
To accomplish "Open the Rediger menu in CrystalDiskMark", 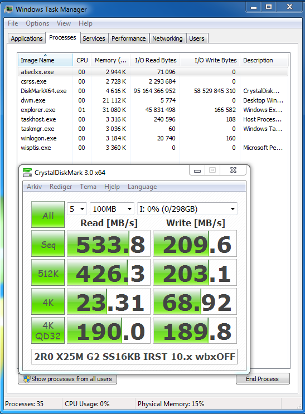I will tap(61, 187).
